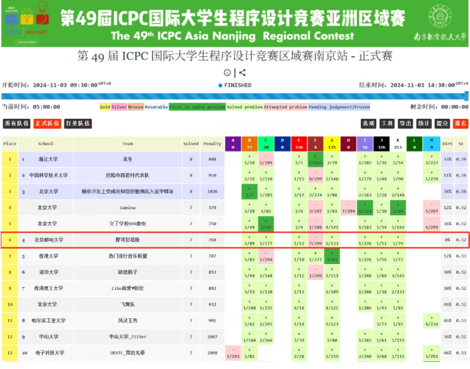The width and height of the screenshot is (470, 369).
Task: Click problem C column header
Action: coord(266,144)
